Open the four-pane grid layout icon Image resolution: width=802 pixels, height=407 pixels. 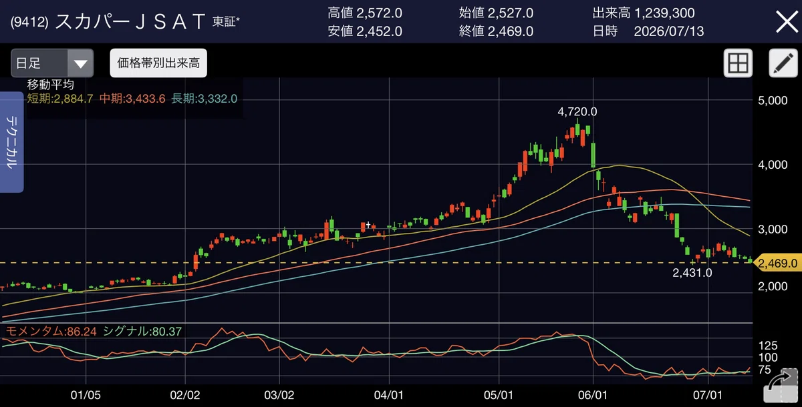[738, 63]
